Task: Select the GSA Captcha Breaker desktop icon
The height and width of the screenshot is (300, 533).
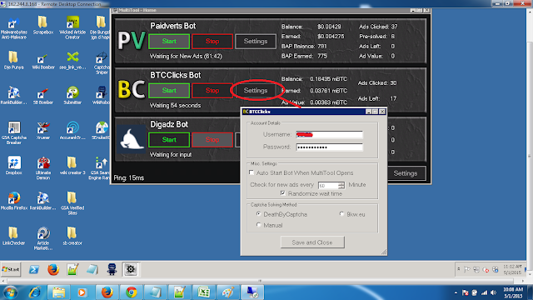Action: point(13,133)
